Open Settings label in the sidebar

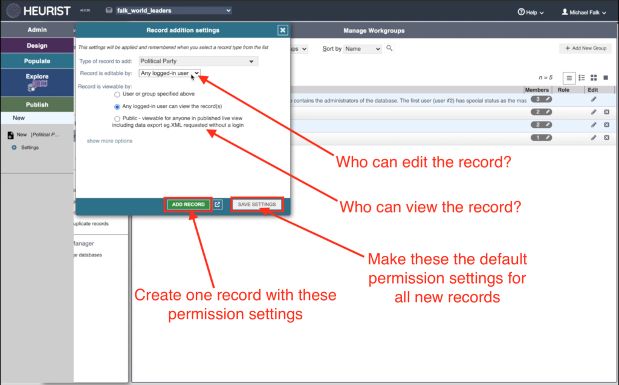click(x=30, y=147)
